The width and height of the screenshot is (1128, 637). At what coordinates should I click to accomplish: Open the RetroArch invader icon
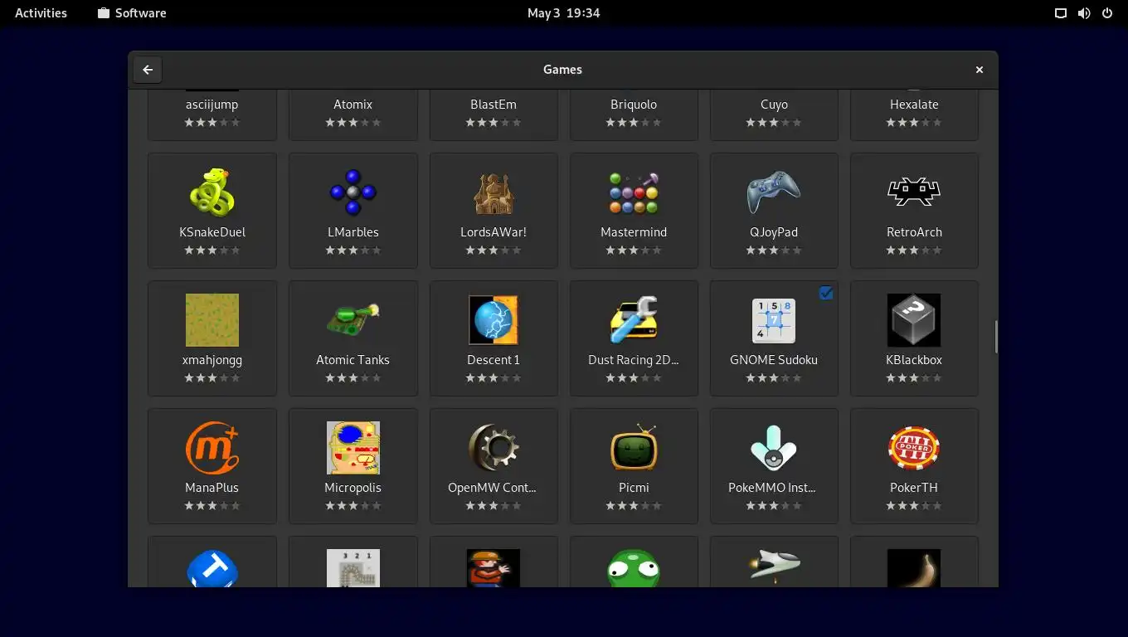click(914, 192)
